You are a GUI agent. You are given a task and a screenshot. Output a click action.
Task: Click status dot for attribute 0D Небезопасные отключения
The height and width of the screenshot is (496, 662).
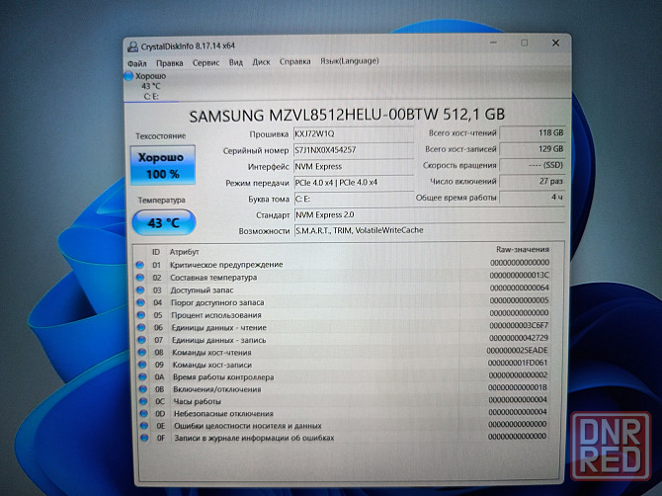pos(144,413)
